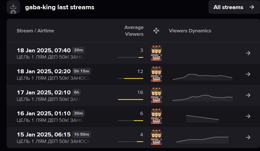260x151 pixels.
Task: Click the average viewers bar showing 16
Action: pyautogui.click(x=131, y=99)
